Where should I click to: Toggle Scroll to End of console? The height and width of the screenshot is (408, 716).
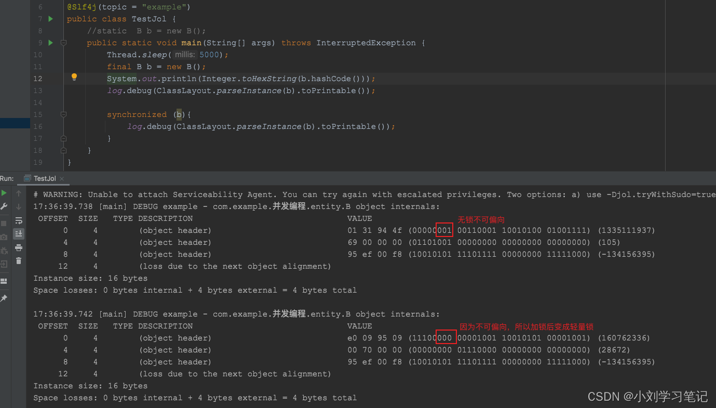pos(19,234)
